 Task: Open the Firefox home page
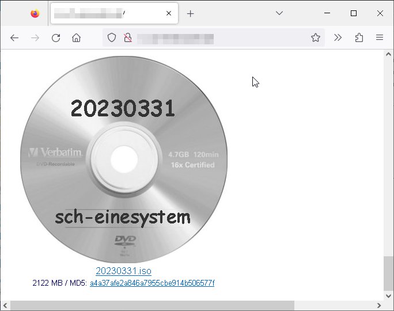[77, 38]
